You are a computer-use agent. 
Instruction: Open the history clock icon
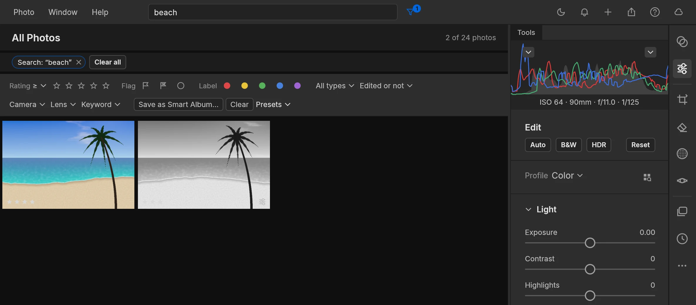click(682, 239)
